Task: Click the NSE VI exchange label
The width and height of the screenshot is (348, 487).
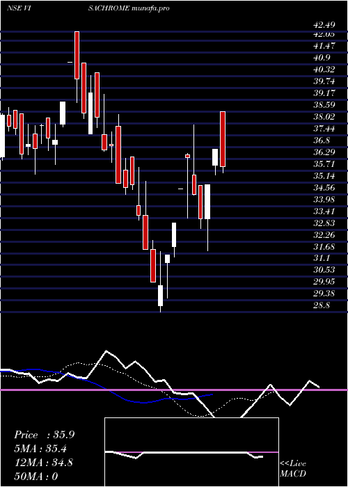Action: point(18,8)
